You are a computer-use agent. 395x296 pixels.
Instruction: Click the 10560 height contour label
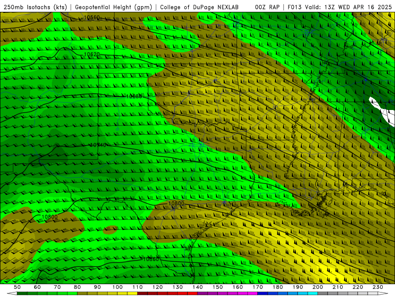(x=92, y=17)
